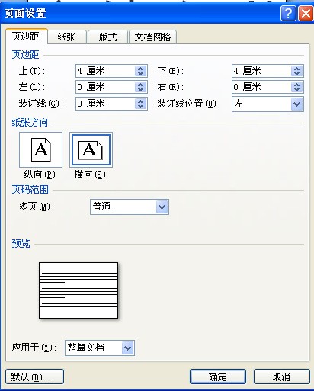Select the 横向 landscape orientation icon
The width and height of the screenshot is (314, 391).
(91, 149)
